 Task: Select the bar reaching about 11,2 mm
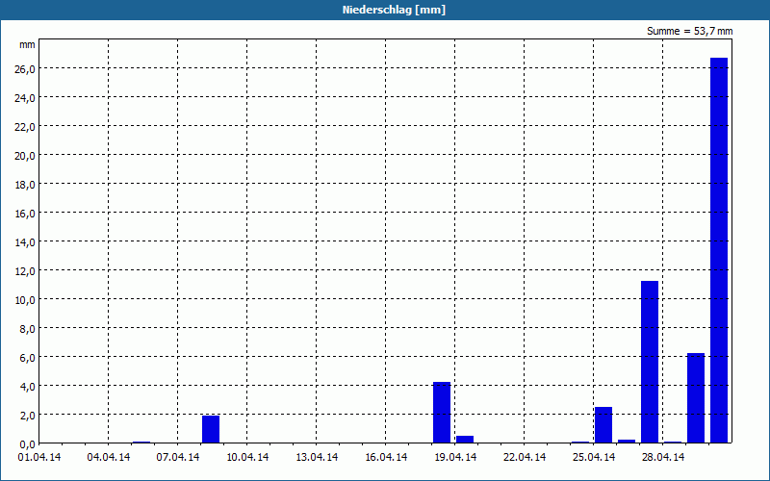point(650,362)
